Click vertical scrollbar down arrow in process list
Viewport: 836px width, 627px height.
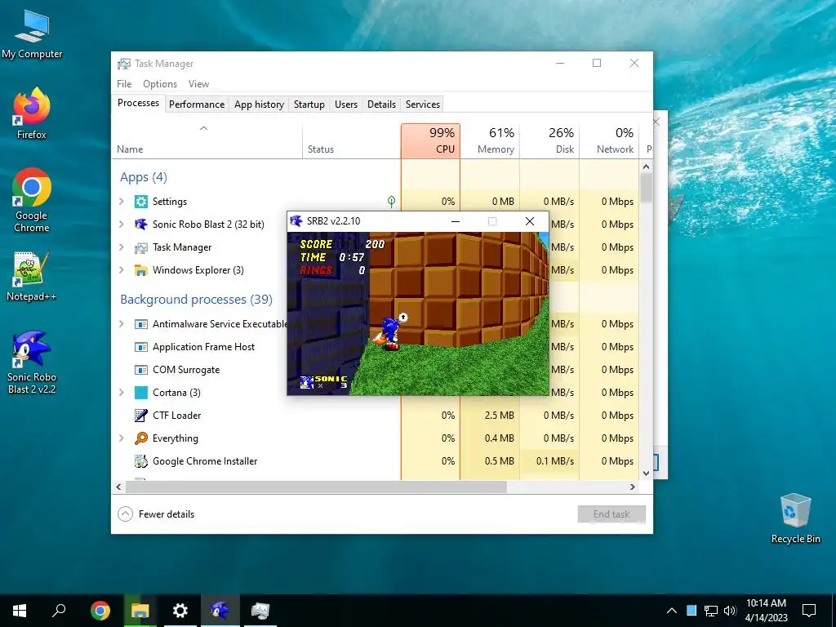[647, 473]
